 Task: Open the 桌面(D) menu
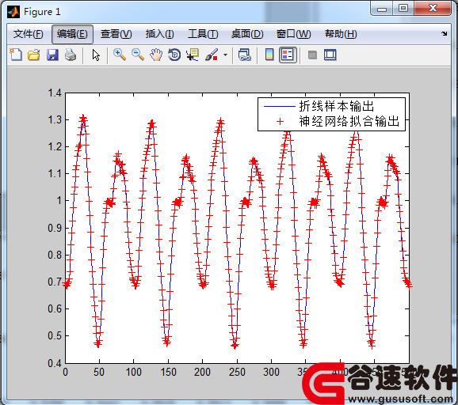click(x=247, y=34)
